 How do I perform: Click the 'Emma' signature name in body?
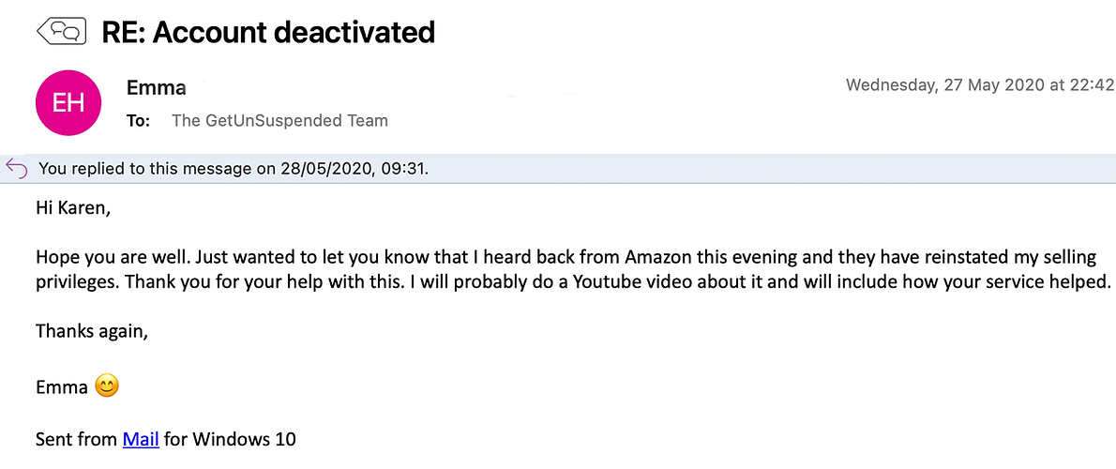[61, 386]
